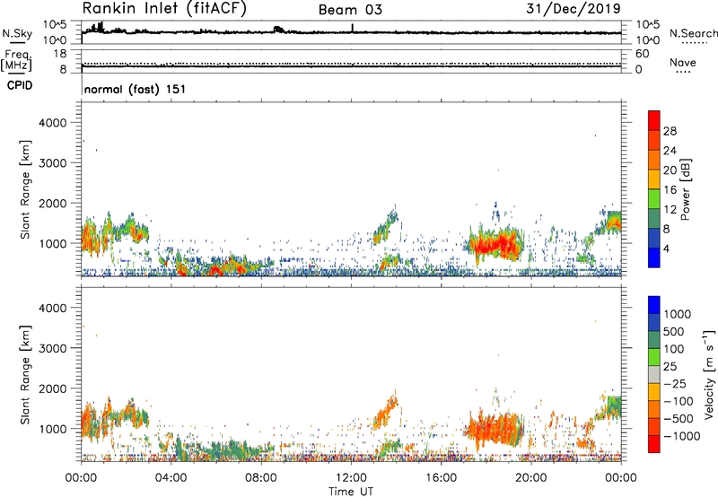The height and width of the screenshot is (497, 718).
Task: Select the "normal (fast) 151" CPID text
Action: 136,89
